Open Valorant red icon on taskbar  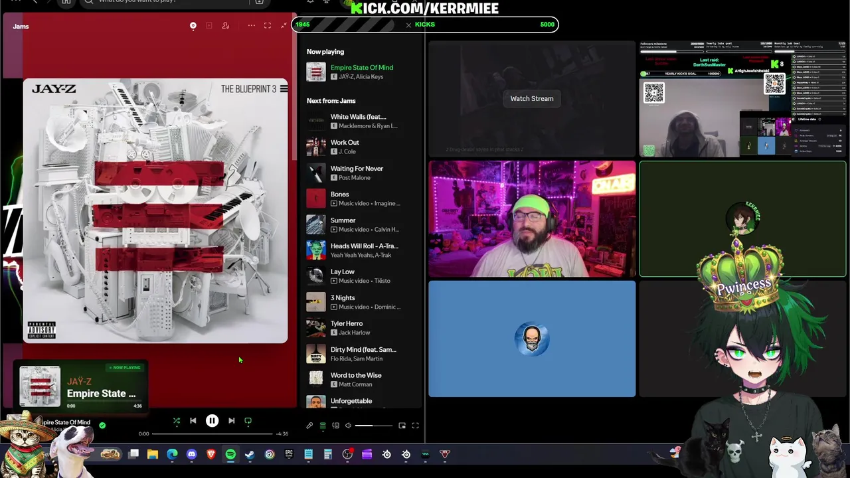445,454
